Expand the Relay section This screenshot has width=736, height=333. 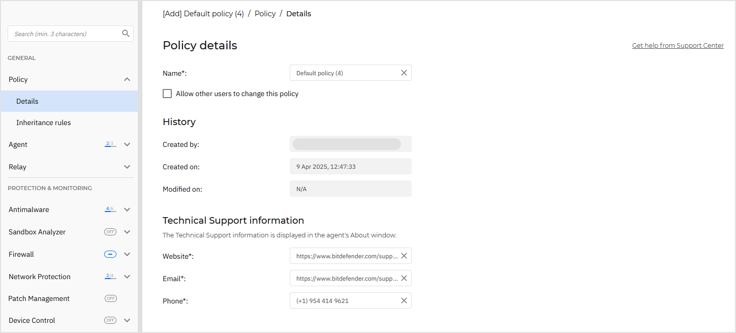(x=127, y=167)
